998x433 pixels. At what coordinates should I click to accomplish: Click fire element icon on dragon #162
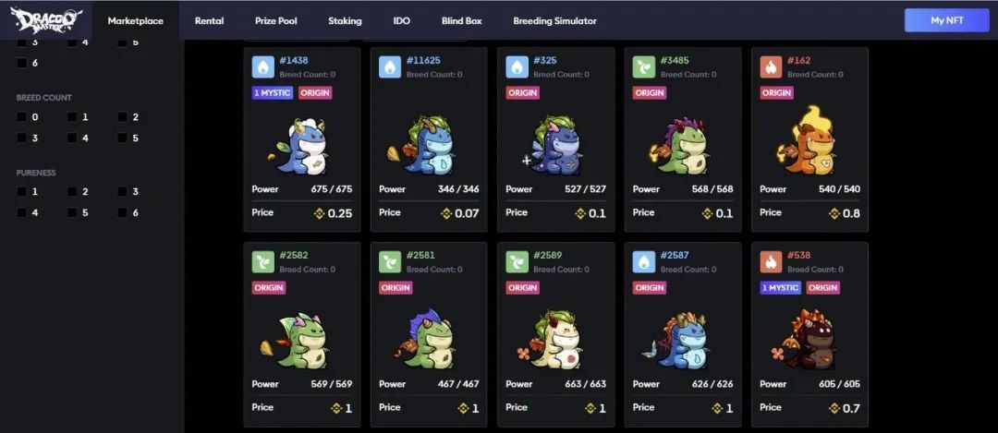point(771,66)
